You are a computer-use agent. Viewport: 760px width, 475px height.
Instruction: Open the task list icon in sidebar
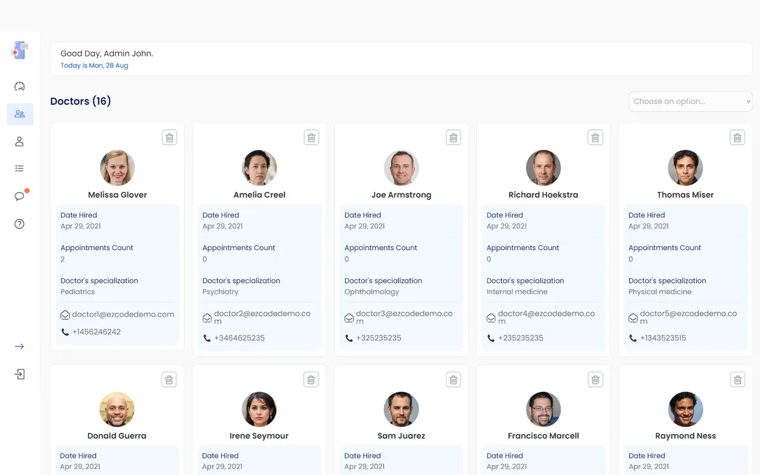pyautogui.click(x=20, y=168)
